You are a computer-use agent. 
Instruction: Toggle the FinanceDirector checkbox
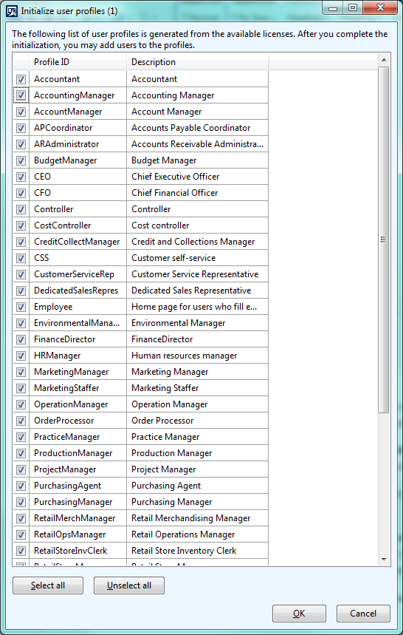click(x=21, y=339)
